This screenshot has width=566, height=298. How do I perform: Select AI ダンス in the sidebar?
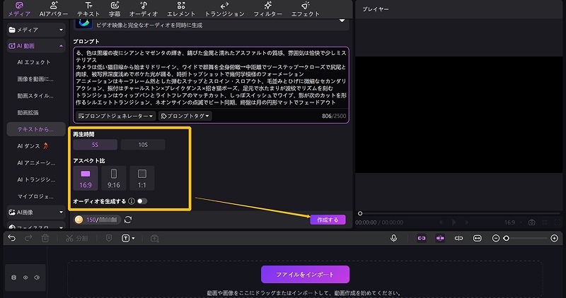[33, 146]
